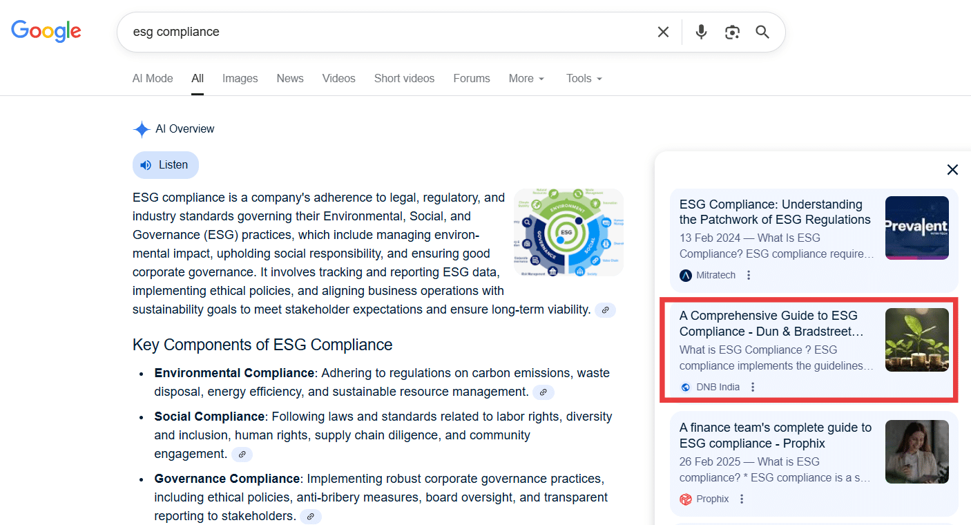This screenshot has width=971, height=525.
Task: Open three-dot menu for Prophix result
Action: coord(742,499)
